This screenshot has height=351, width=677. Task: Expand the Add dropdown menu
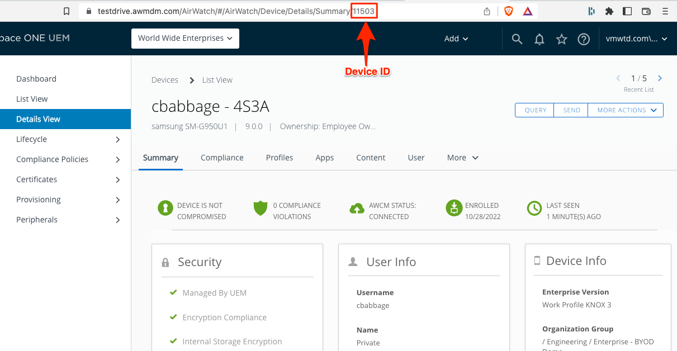pyautogui.click(x=456, y=39)
